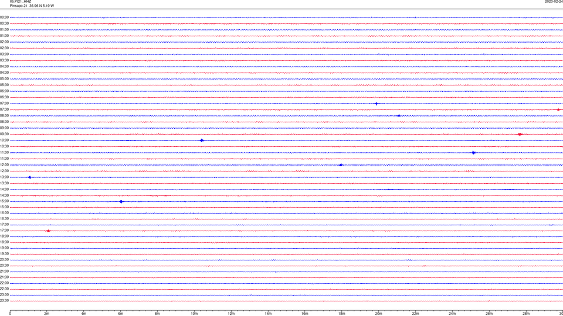Click the blue event spike on the 13:00 trace

tap(30, 177)
